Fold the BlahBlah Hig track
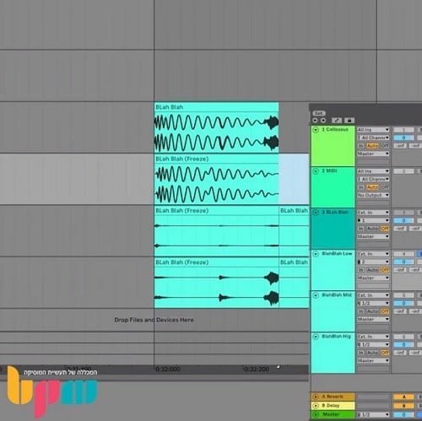The width and height of the screenshot is (422, 421). point(316,337)
